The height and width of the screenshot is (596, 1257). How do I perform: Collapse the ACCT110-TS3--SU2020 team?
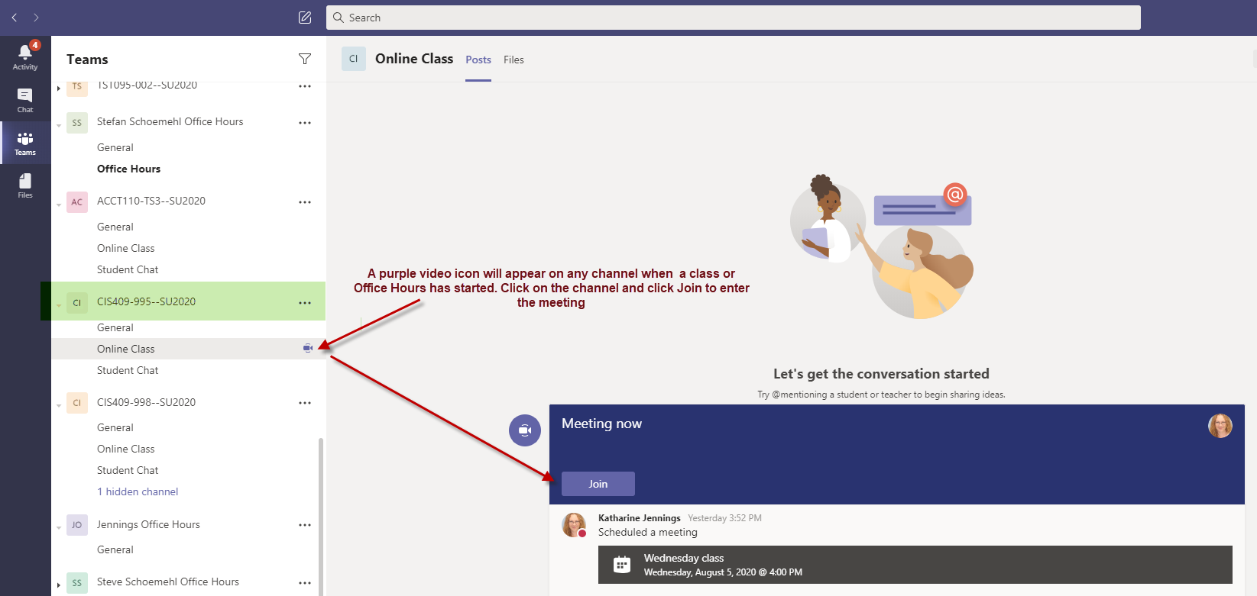[x=59, y=205]
